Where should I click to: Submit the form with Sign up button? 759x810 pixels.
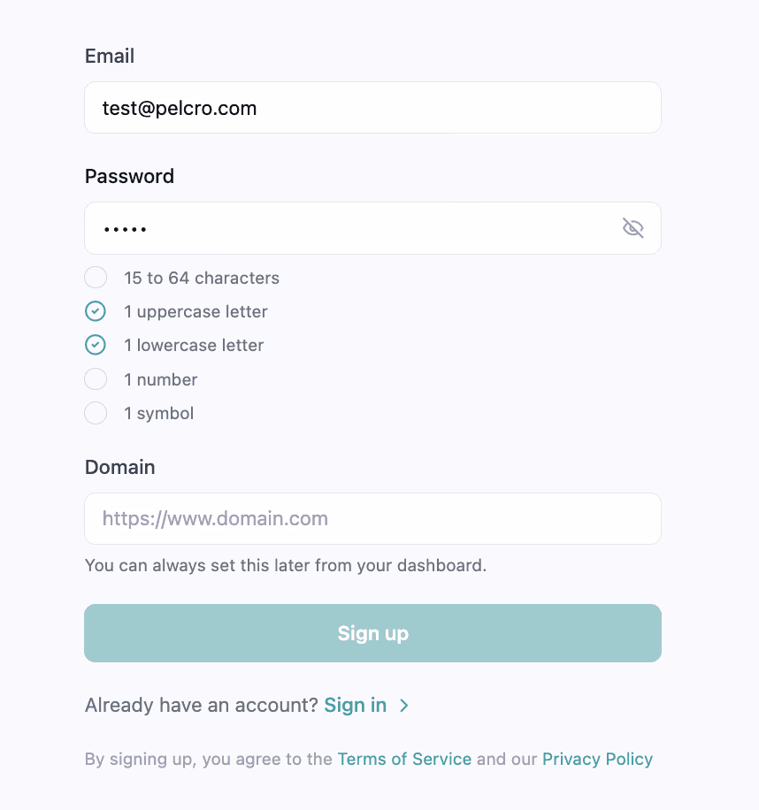373,633
